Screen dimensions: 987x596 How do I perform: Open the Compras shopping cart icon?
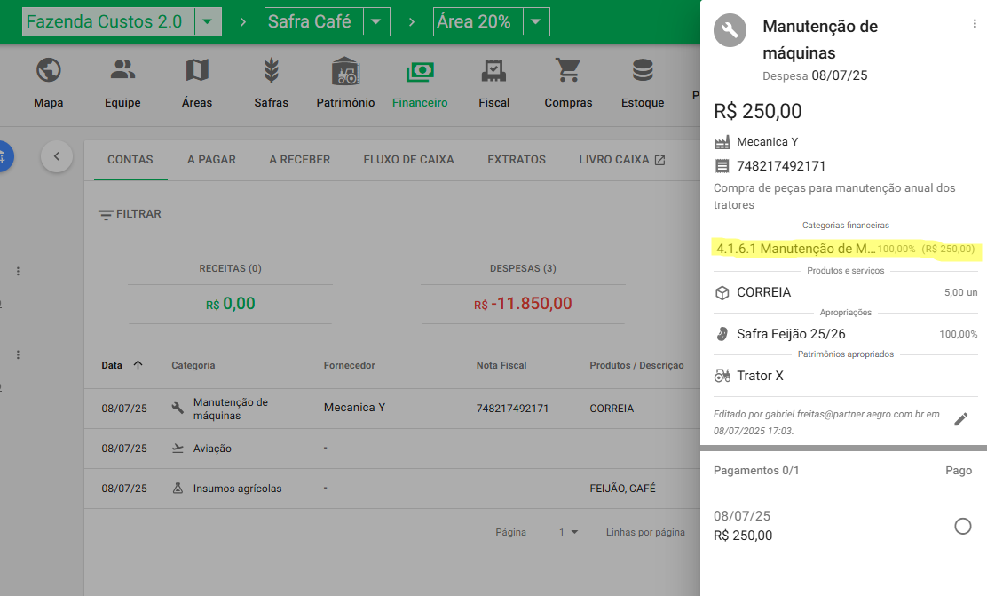[x=568, y=70]
